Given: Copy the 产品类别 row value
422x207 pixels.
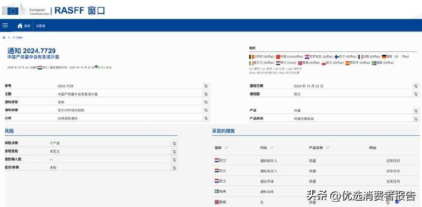Looking at the screenshot, I should [x=416, y=119].
